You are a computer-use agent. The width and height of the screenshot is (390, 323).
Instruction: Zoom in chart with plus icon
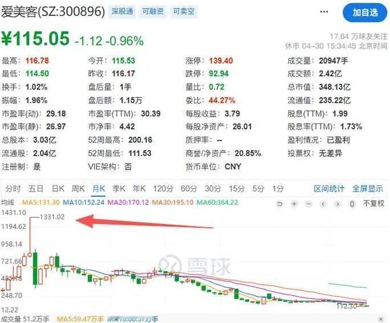[x=294, y=204]
